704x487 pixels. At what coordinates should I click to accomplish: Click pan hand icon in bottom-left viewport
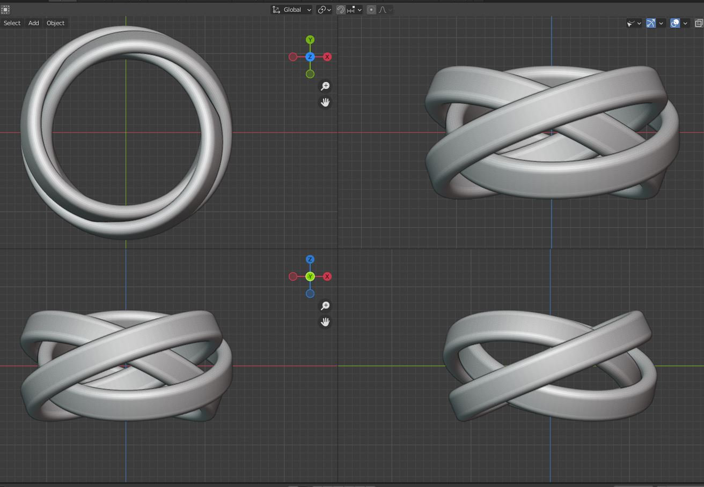pos(325,322)
